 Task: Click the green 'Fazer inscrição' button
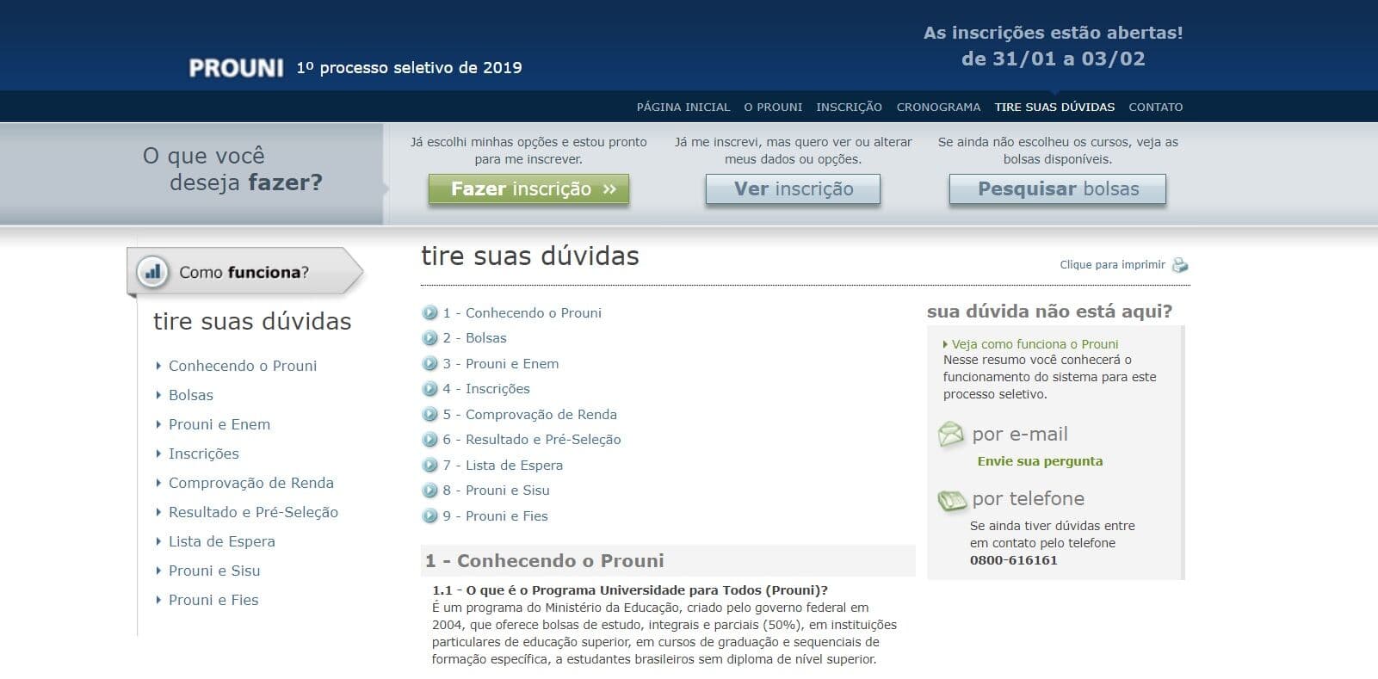(528, 189)
